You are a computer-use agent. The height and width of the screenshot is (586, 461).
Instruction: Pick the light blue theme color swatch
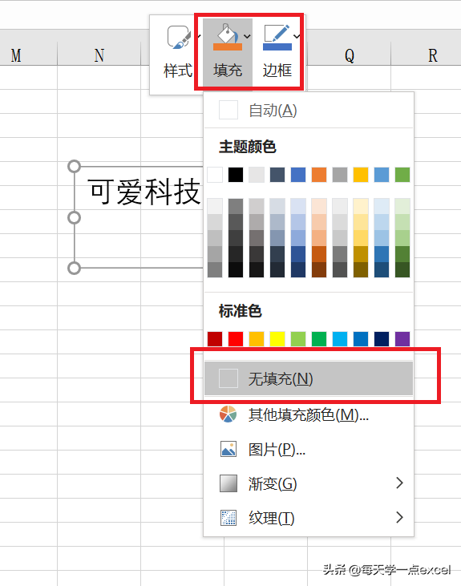pos(382,175)
